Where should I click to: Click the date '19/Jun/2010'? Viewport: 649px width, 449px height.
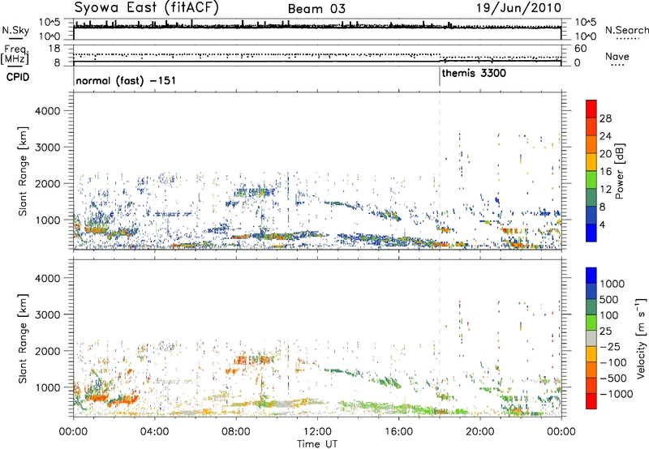tap(519, 8)
